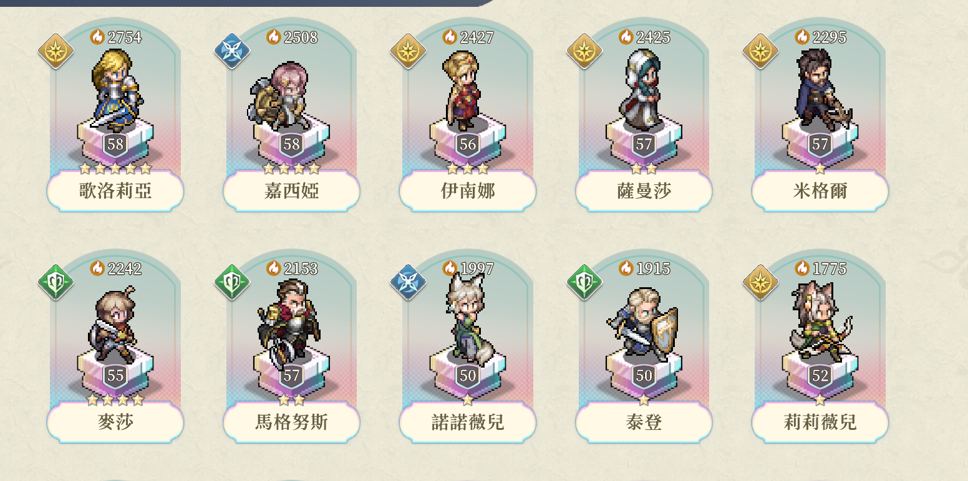
Task: Click the blue class icon on 嘉西婭's card
Action: coord(232,51)
